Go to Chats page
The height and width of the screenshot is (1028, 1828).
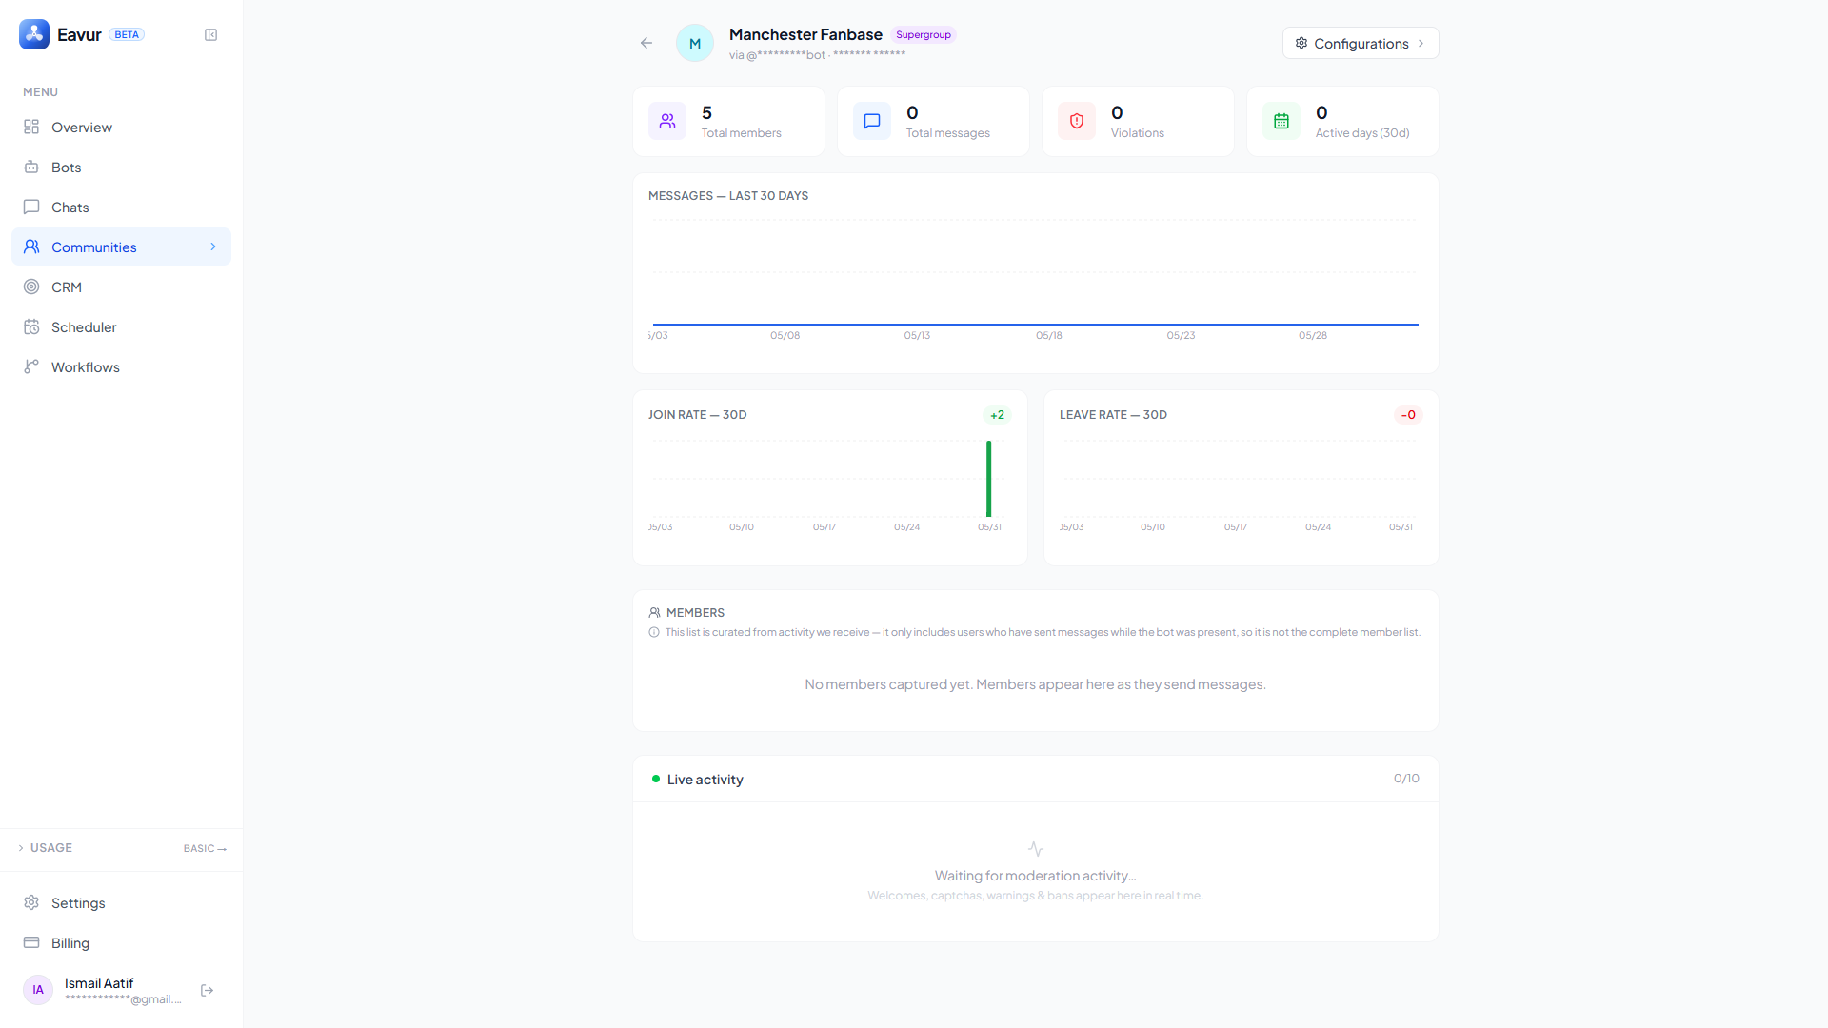[x=121, y=208]
